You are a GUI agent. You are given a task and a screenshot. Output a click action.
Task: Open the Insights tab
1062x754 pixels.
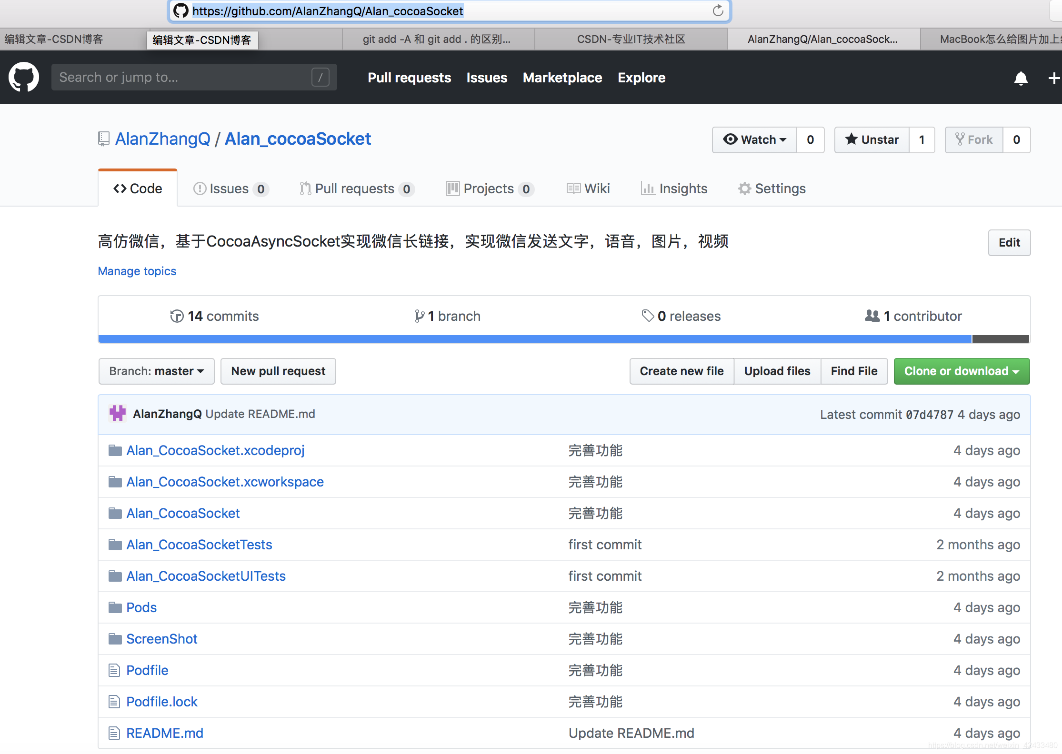click(x=674, y=188)
